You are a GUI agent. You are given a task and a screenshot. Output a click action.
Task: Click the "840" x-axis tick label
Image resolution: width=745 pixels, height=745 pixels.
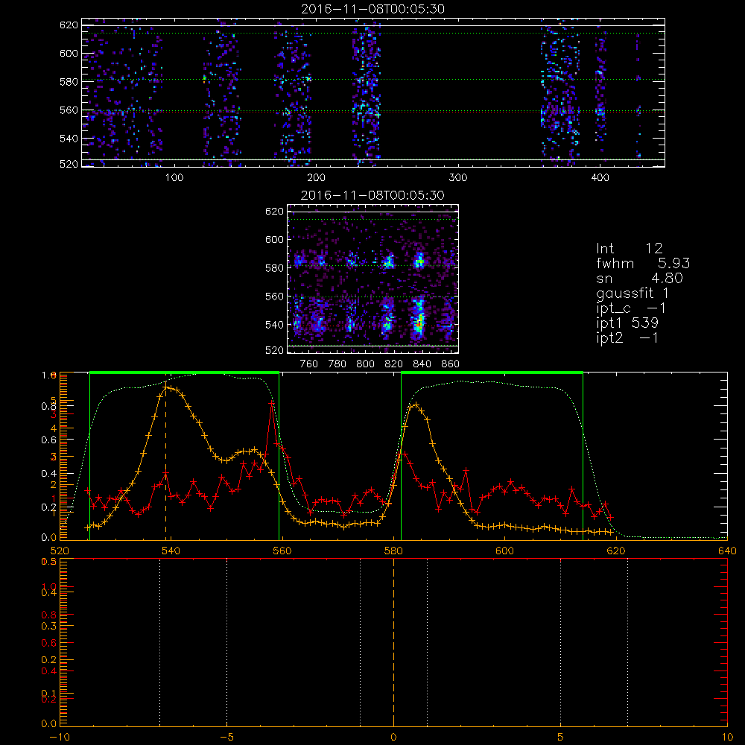[422, 364]
